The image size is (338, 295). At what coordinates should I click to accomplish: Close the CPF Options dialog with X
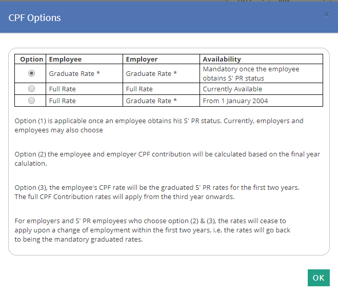pos(326,15)
